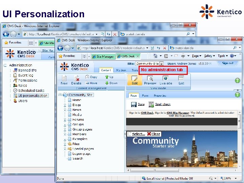Open Banned IPs in rear window
Viewport: 244px width, 183px height.
(27, 70)
